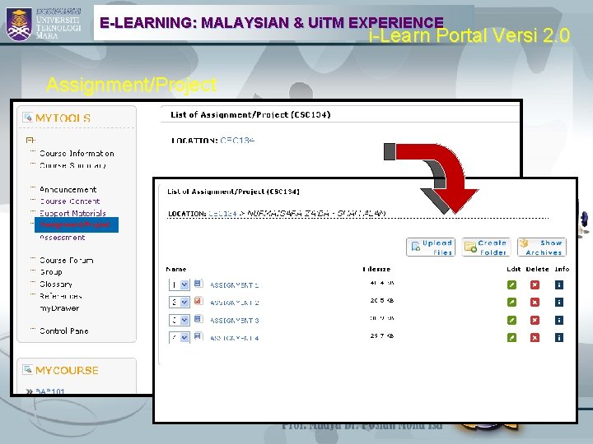Click the Upload Files button

(x=431, y=247)
